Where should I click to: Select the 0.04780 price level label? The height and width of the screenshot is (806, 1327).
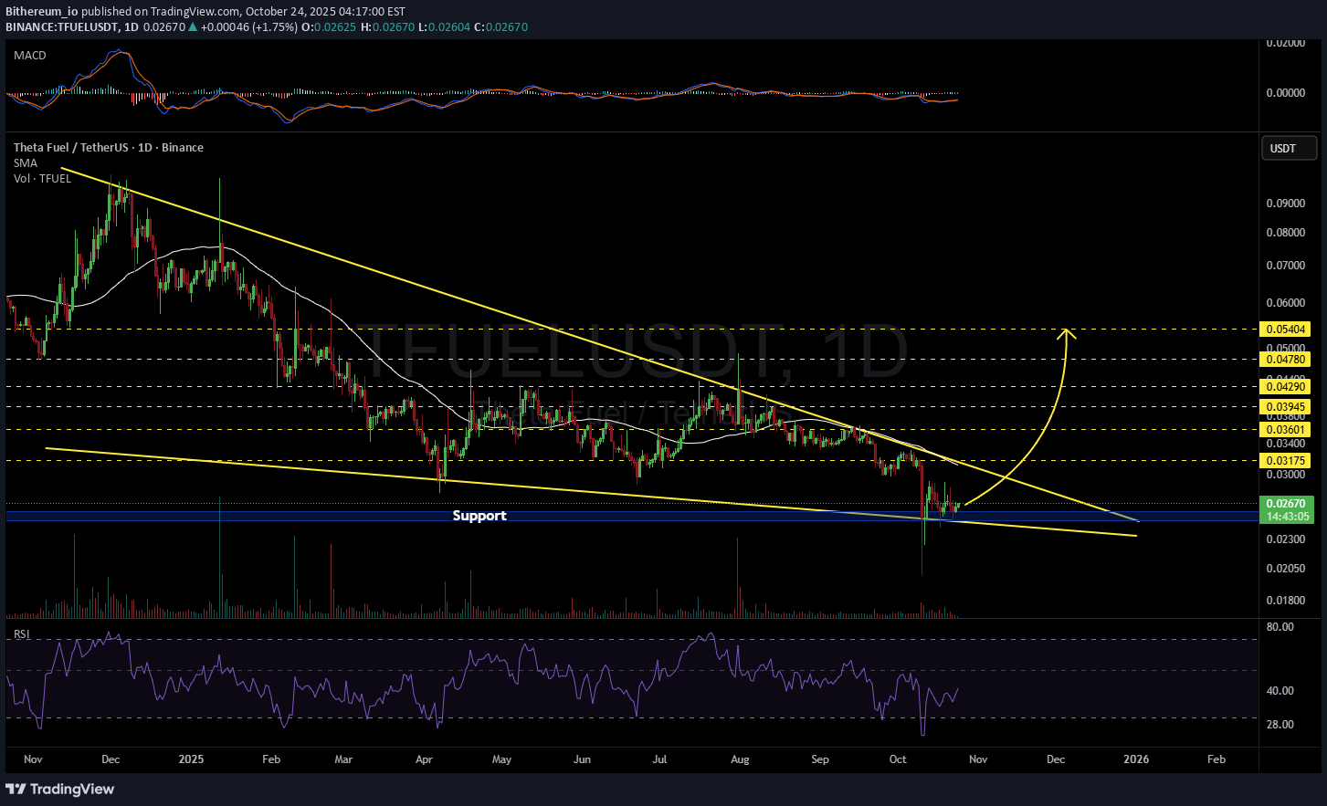click(x=1284, y=360)
